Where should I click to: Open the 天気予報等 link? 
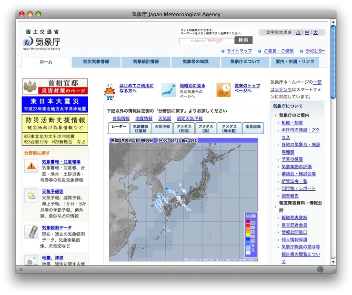coord(52,192)
